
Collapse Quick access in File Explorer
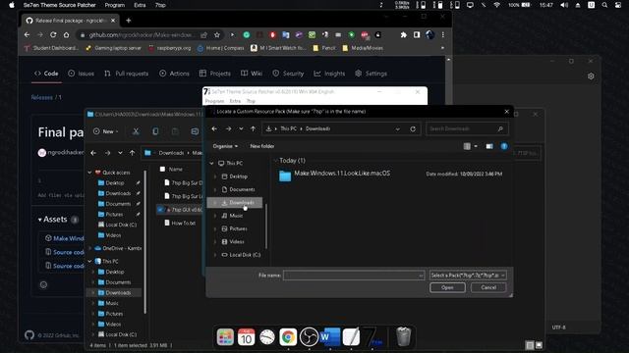(89, 173)
